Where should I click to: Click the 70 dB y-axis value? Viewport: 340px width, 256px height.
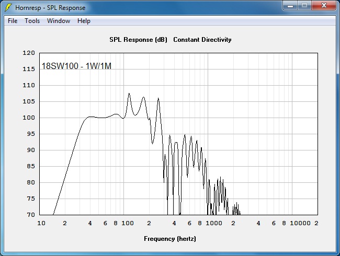[31, 215]
